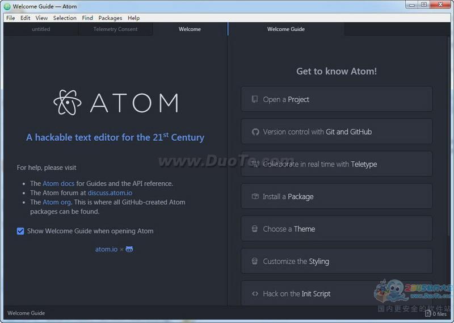Click the GitHub mark icon beside Version control
This screenshot has height=323, width=454.
pos(255,132)
